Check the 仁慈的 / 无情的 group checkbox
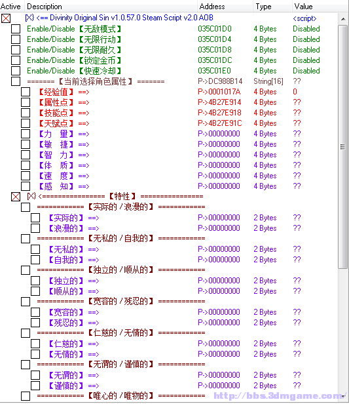This screenshot has width=349, height=404. click(x=26, y=333)
